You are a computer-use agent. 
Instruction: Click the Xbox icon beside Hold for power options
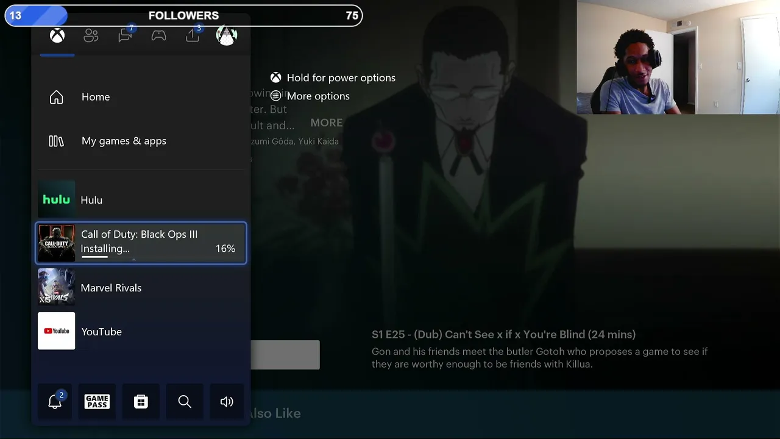point(276,77)
